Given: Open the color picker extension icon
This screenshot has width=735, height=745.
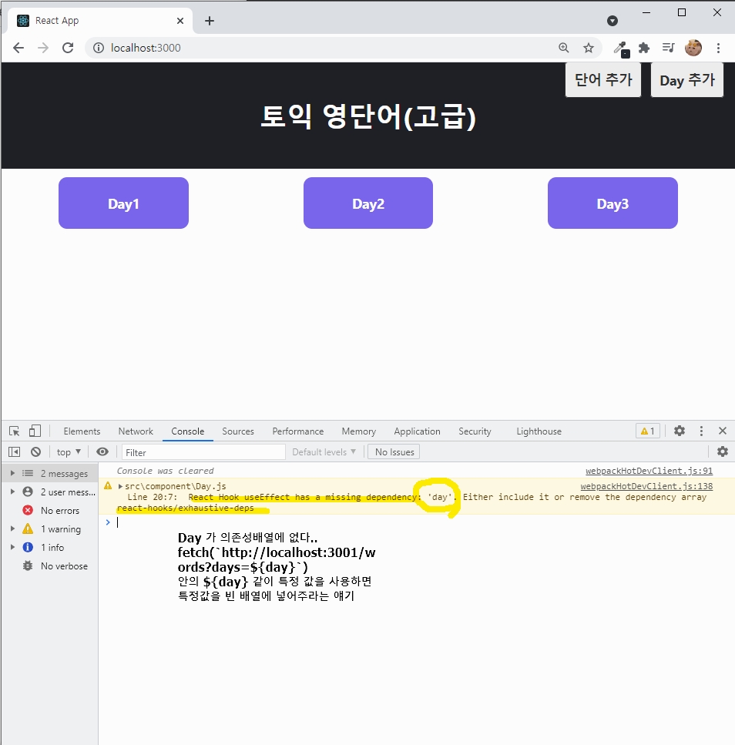Looking at the screenshot, I should coord(621,49).
